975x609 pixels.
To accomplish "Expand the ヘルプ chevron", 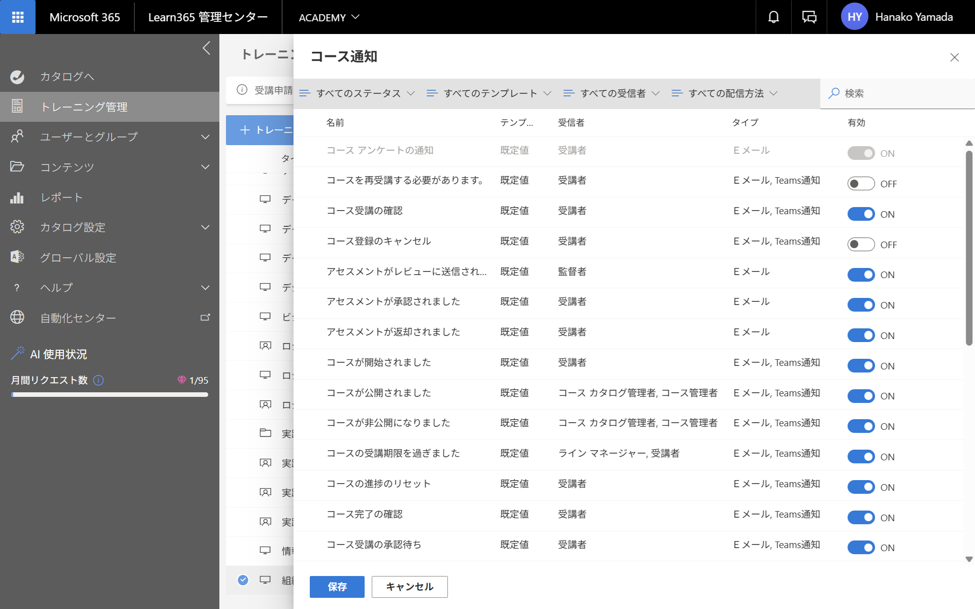I will coord(205,288).
